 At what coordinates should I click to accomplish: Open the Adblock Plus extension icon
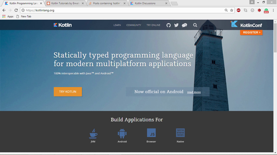[x=239, y=10]
